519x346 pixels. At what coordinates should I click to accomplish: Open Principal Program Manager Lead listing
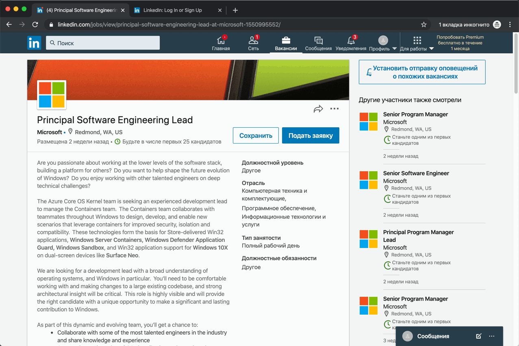418,236
